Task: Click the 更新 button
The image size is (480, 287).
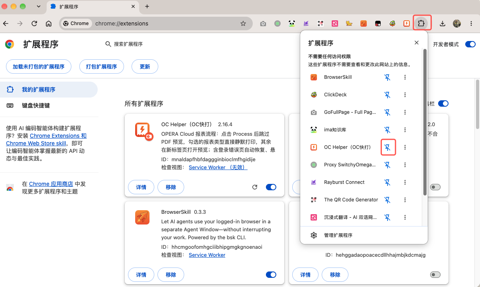Action: point(145,66)
